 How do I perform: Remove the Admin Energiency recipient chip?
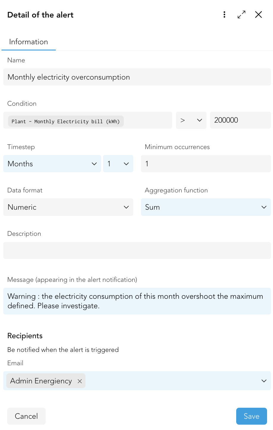coord(80,381)
